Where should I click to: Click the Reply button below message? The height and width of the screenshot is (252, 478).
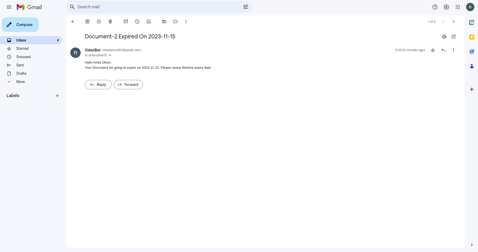tap(98, 85)
